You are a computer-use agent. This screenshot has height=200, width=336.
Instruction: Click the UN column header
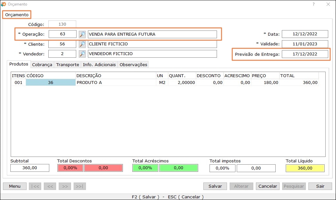pyautogui.click(x=162, y=76)
